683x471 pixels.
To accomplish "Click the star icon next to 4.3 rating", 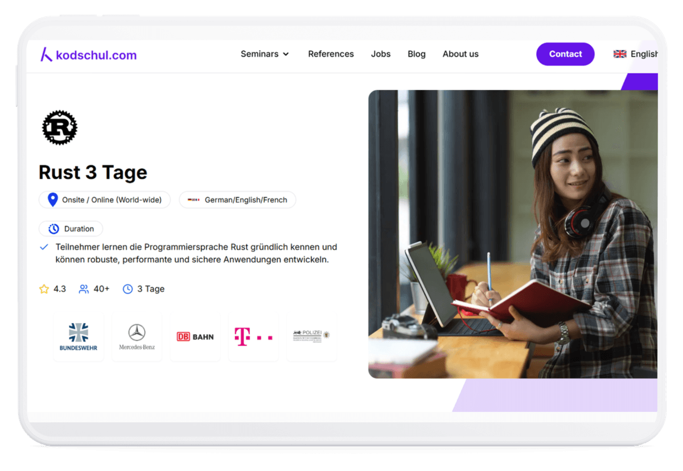I will click(44, 288).
